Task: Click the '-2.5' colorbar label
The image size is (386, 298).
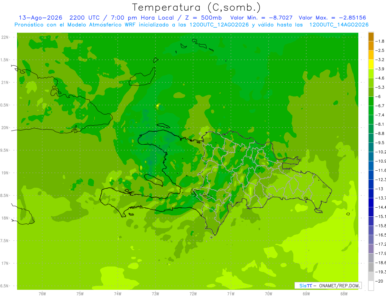Action: point(380,50)
